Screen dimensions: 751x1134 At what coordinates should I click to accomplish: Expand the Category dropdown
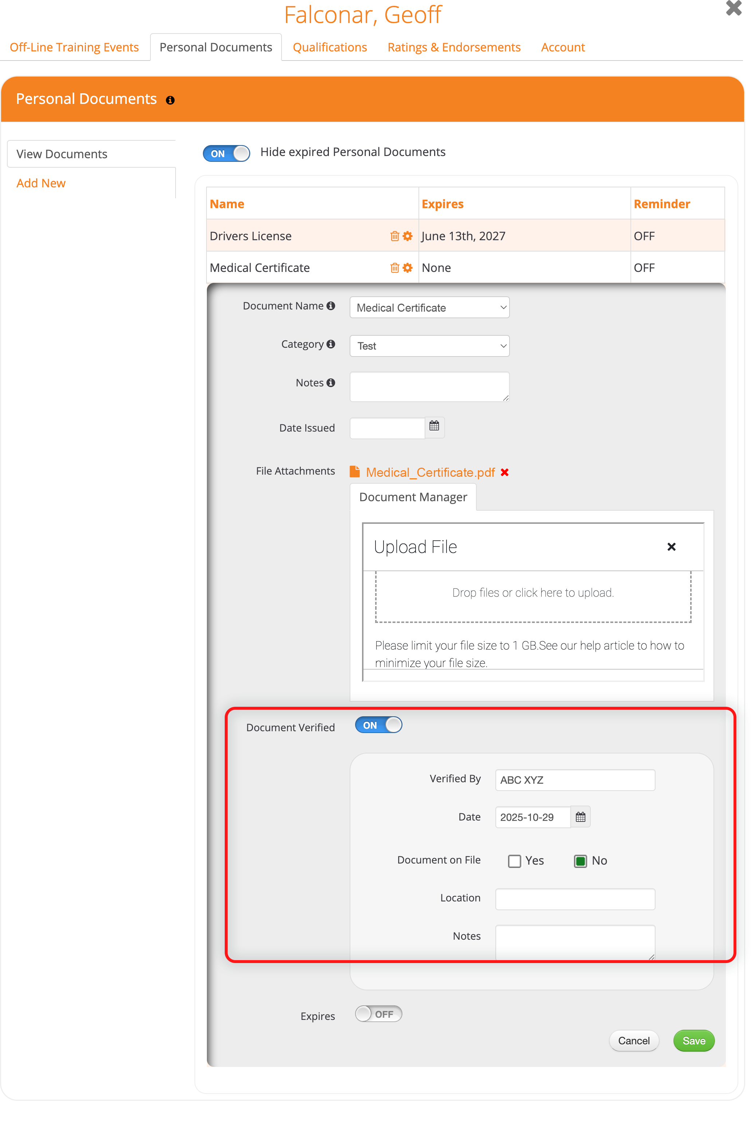tap(429, 346)
